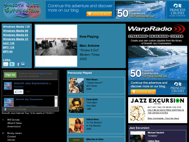This screenshot has height=142, width=189.
Task: Open the Smooth Jazz Expressions feed post link
Action: tap(29, 99)
